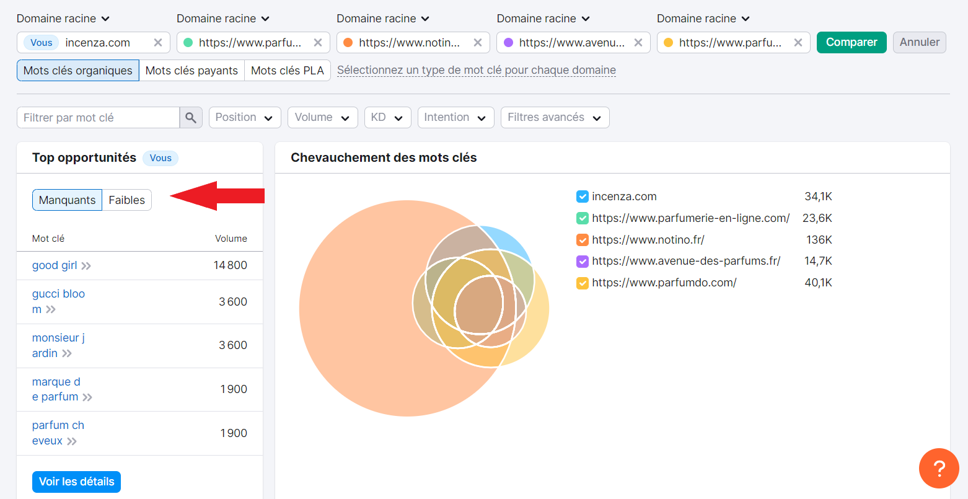The height and width of the screenshot is (499, 968).
Task: Open the Position filter dropdown
Action: pos(245,118)
